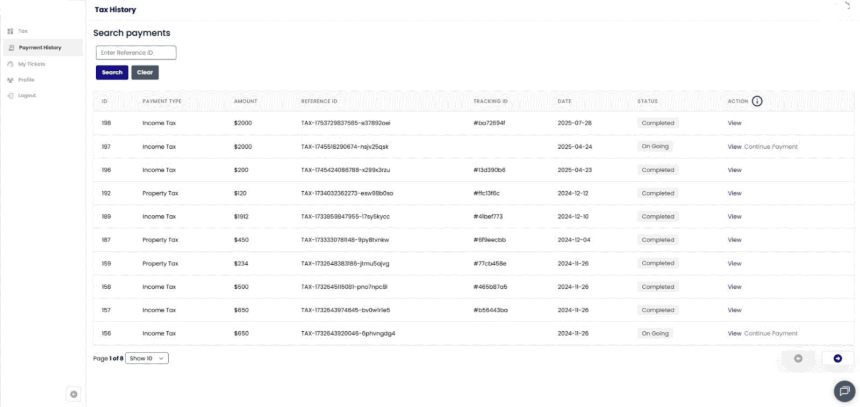
Task: Click reference TAX-1745518290674-nsjv25qsk
Action: [345, 147]
